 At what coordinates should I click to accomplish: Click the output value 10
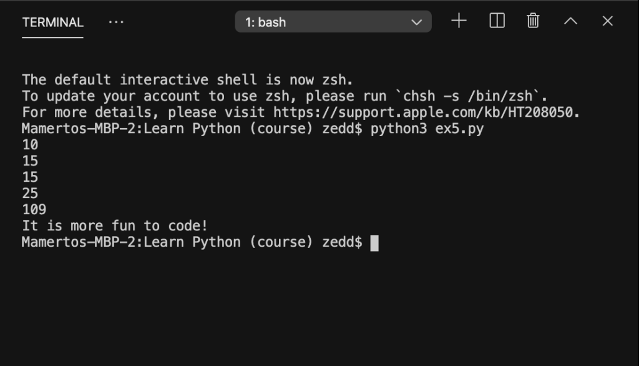(x=30, y=145)
